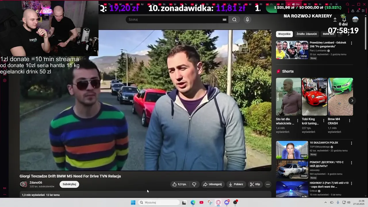The image size is (368, 207).
Task: Select the BMW M5 filter chip
Action: pos(328,34)
